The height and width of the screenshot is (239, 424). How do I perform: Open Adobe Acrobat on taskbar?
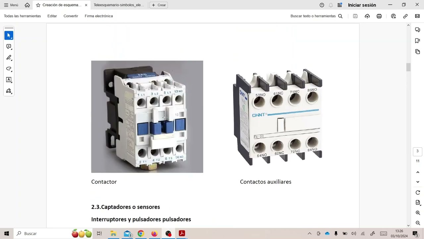click(x=182, y=234)
